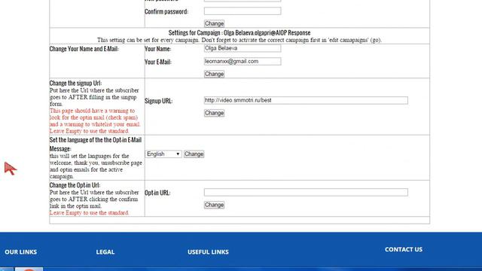Click the 'Confirm password:' label
This screenshot has height=271, width=482.
coord(166,12)
